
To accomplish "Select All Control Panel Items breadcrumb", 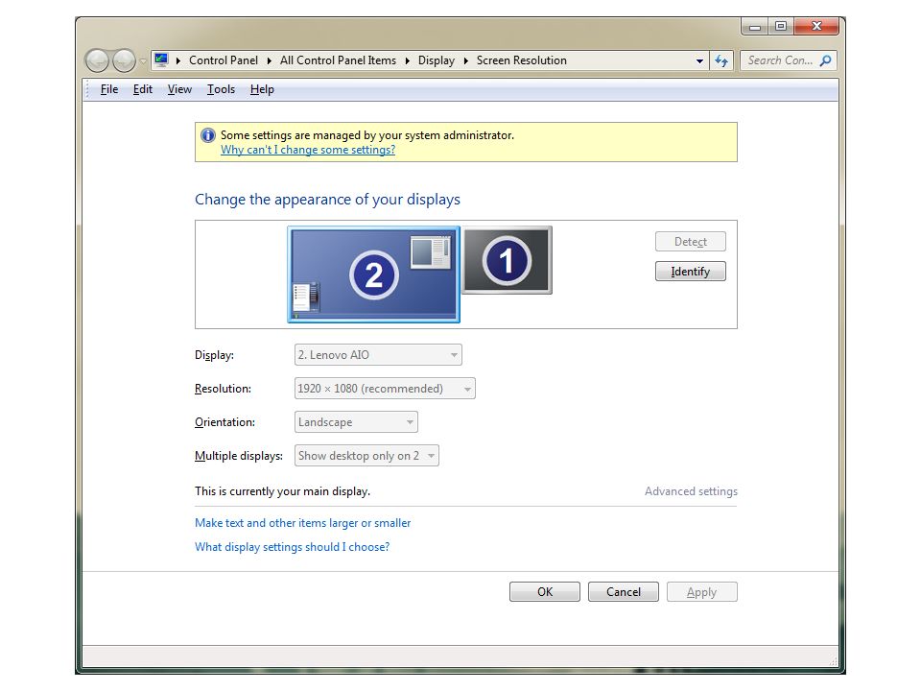I will tap(338, 60).
